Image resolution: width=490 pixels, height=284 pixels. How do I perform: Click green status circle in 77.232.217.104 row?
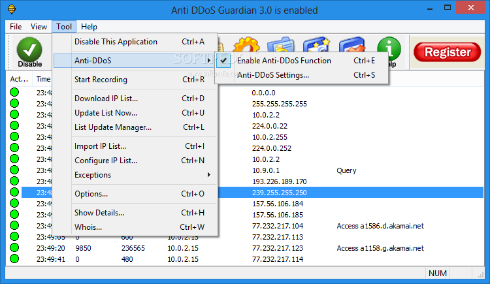click(14, 225)
